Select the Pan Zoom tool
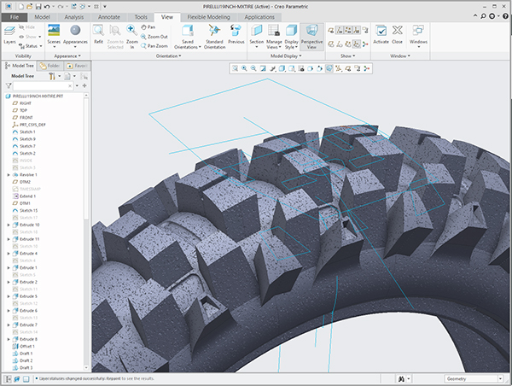 [x=154, y=46]
